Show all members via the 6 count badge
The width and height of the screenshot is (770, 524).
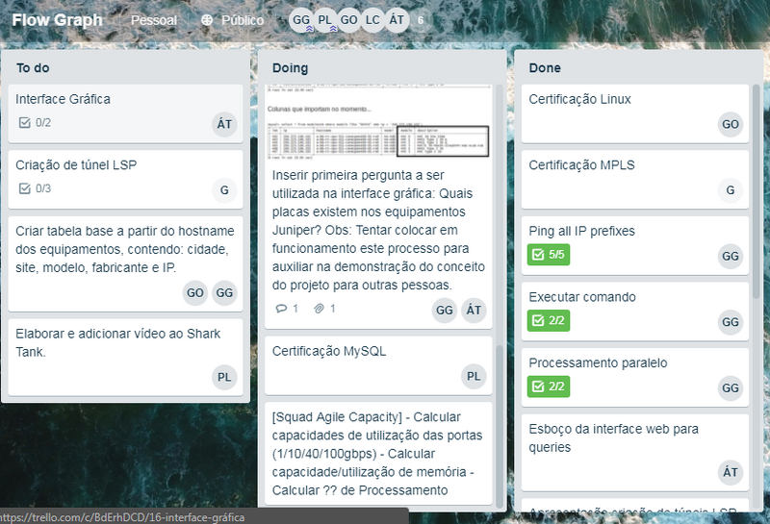420,19
